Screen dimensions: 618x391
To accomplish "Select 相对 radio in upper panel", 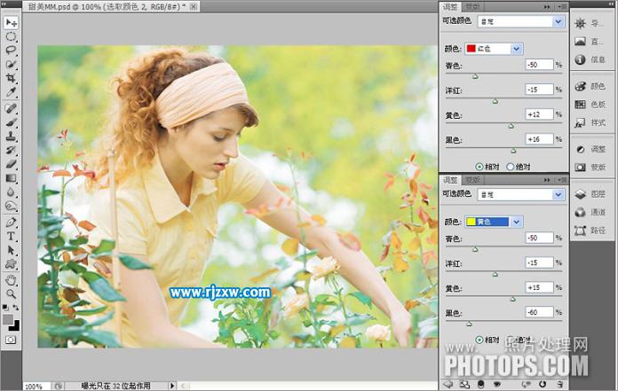I will point(480,166).
